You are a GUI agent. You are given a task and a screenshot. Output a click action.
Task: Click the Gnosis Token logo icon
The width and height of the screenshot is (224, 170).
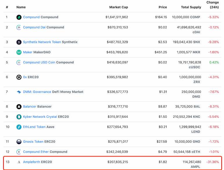coord(19,142)
